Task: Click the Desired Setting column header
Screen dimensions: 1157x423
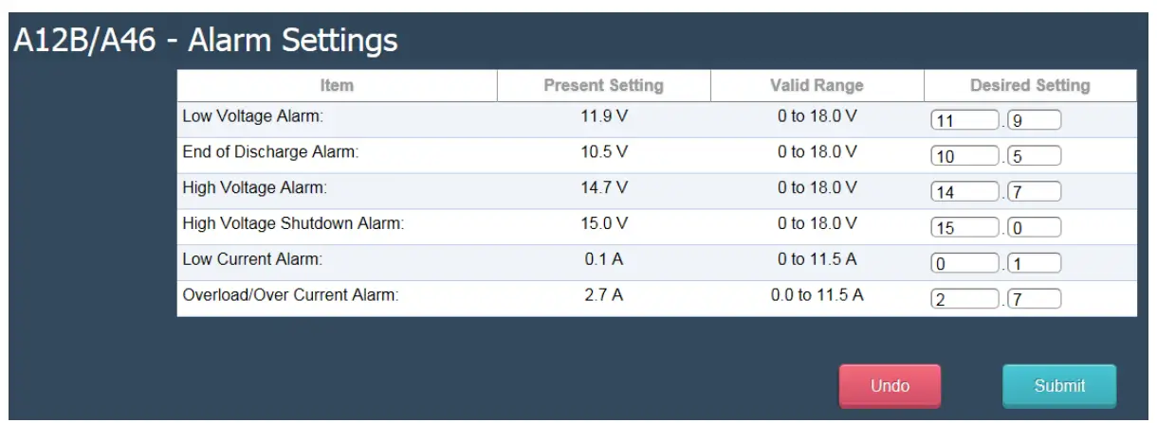Action: 1030,86
